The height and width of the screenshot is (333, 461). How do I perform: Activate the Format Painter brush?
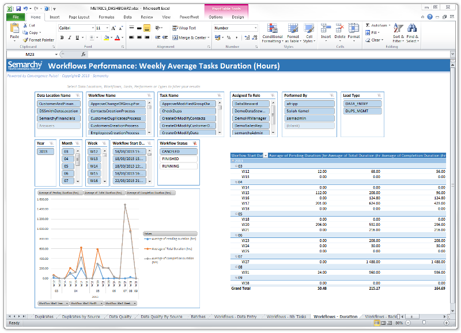click(25, 40)
